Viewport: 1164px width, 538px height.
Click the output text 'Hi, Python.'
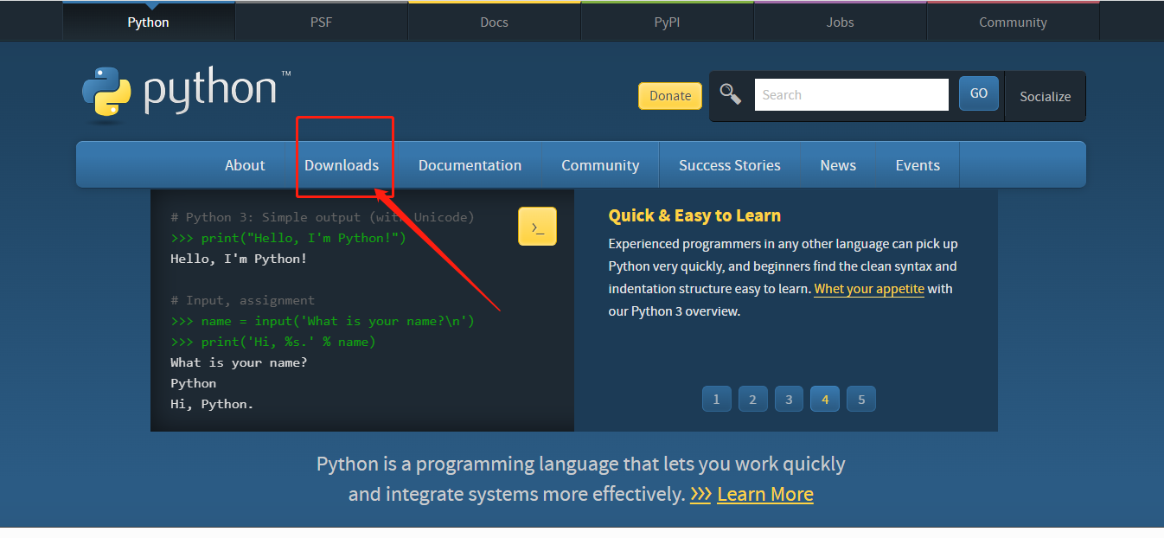click(212, 404)
